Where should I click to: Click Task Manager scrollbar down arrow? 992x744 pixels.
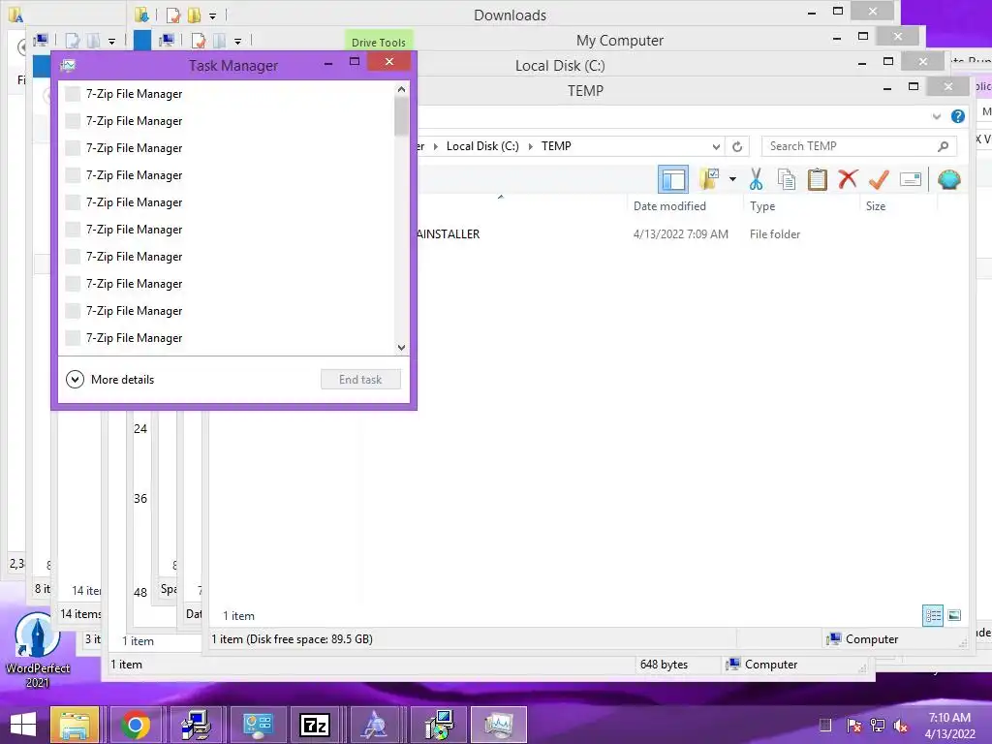tap(401, 348)
